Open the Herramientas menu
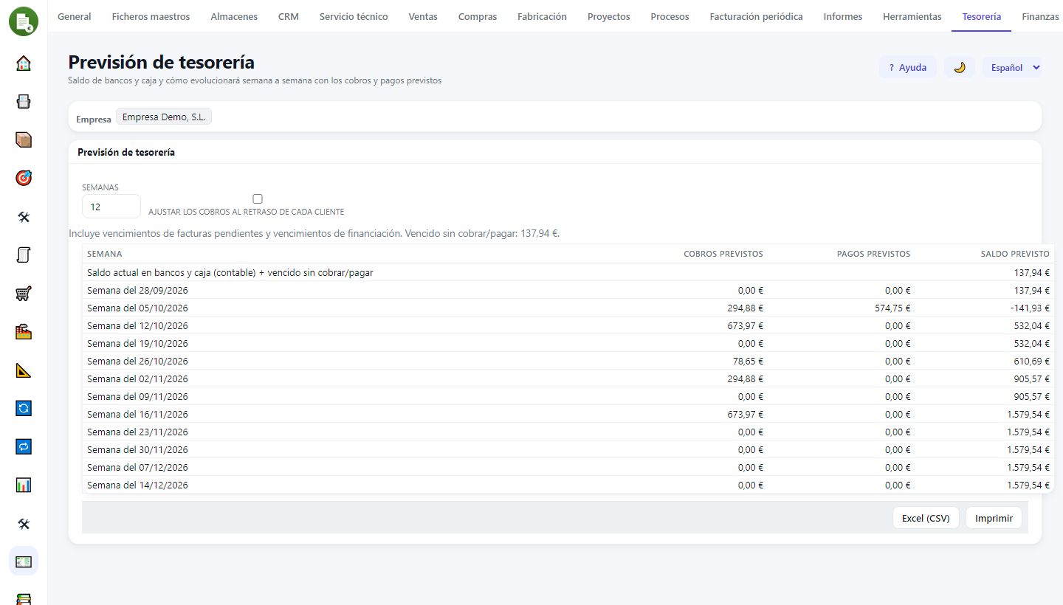 coord(912,16)
